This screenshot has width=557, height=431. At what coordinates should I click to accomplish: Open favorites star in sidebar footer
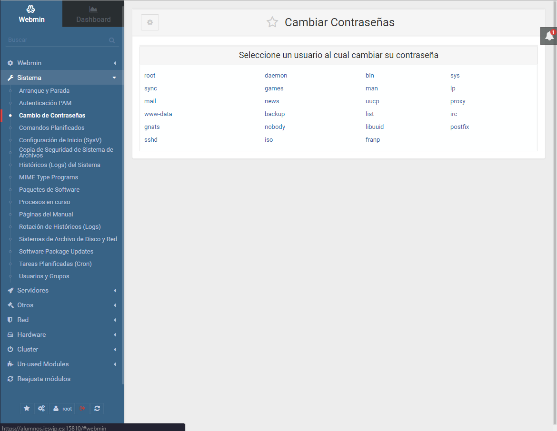27,408
